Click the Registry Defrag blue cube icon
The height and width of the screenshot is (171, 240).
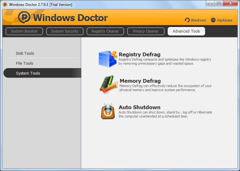[x=108, y=59]
